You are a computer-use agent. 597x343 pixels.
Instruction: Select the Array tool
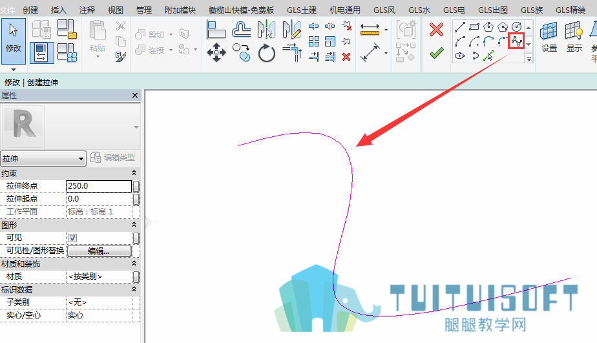(314, 41)
